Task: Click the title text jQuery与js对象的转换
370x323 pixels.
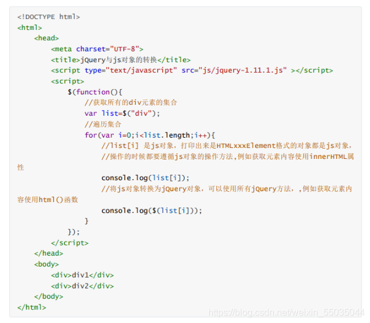Action: pos(119,60)
